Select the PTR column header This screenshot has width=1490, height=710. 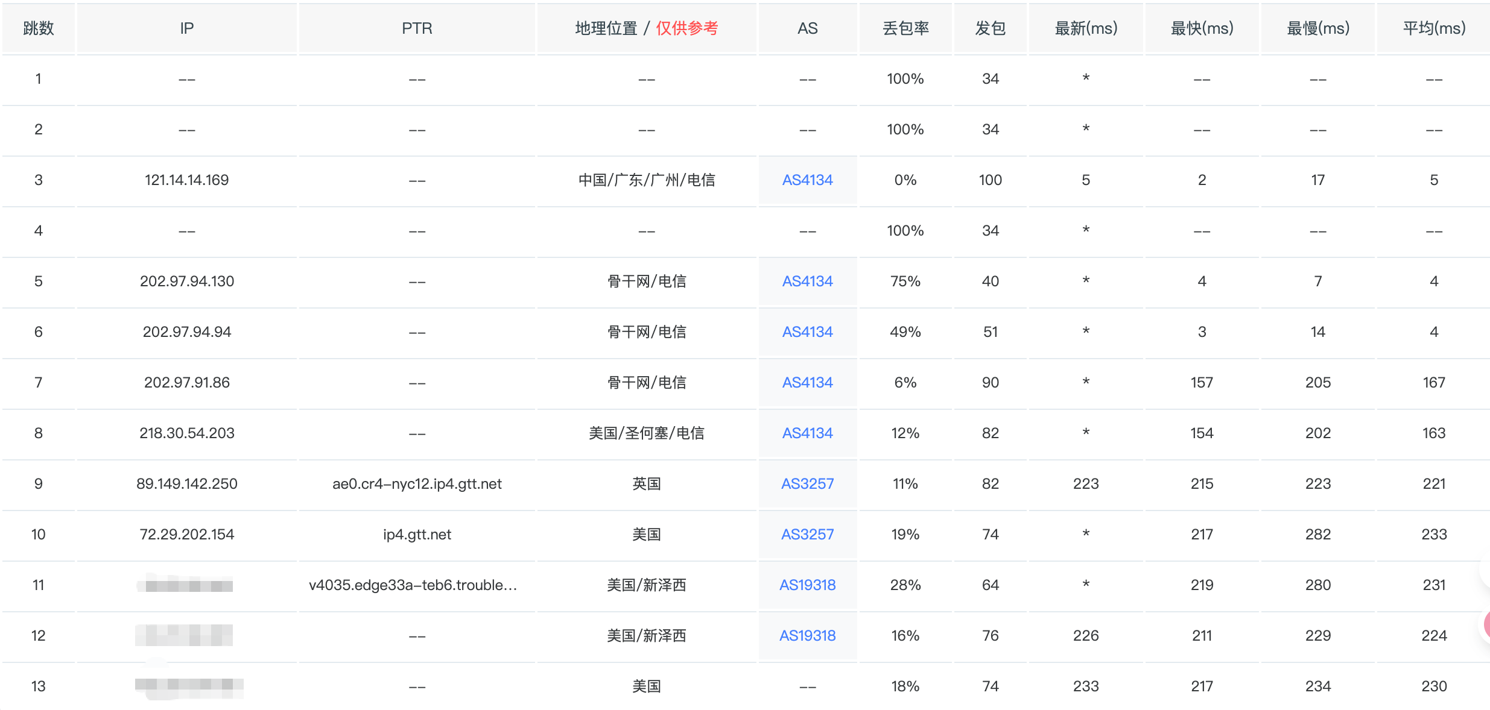(417, 28)
